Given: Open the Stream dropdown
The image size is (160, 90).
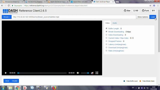Looking at the screenshot, I should click(7, 17).
